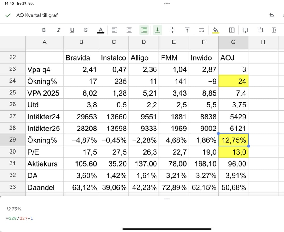Select column D header
Screen dimensions: 284x232
tap(144, 42)
